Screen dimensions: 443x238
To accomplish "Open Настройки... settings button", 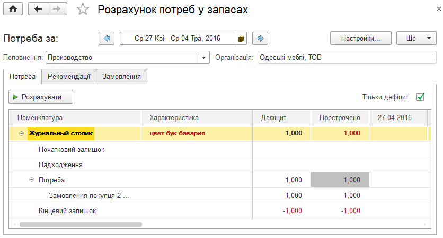I will pyautogui.click(x=361, y=39).
